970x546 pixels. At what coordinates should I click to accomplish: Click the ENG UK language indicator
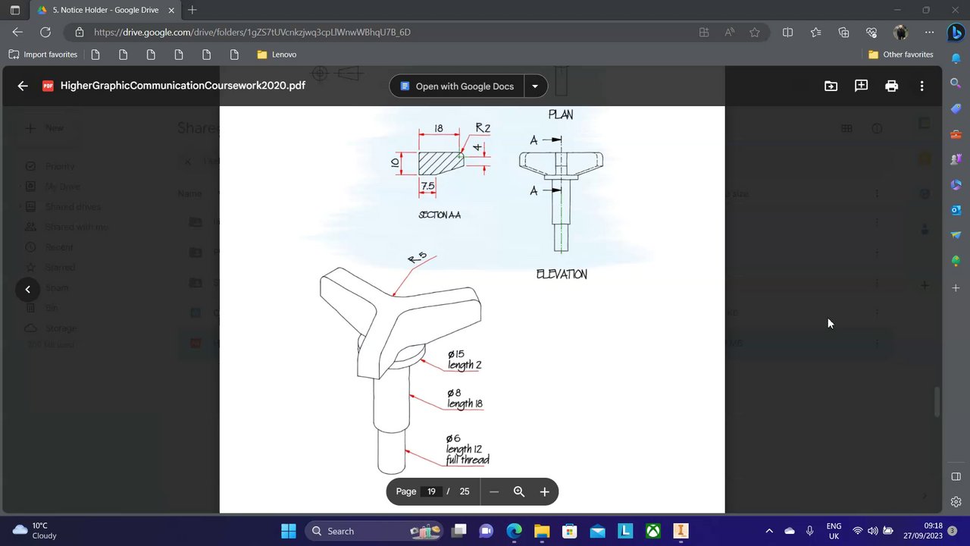click(x=834, y=531)
